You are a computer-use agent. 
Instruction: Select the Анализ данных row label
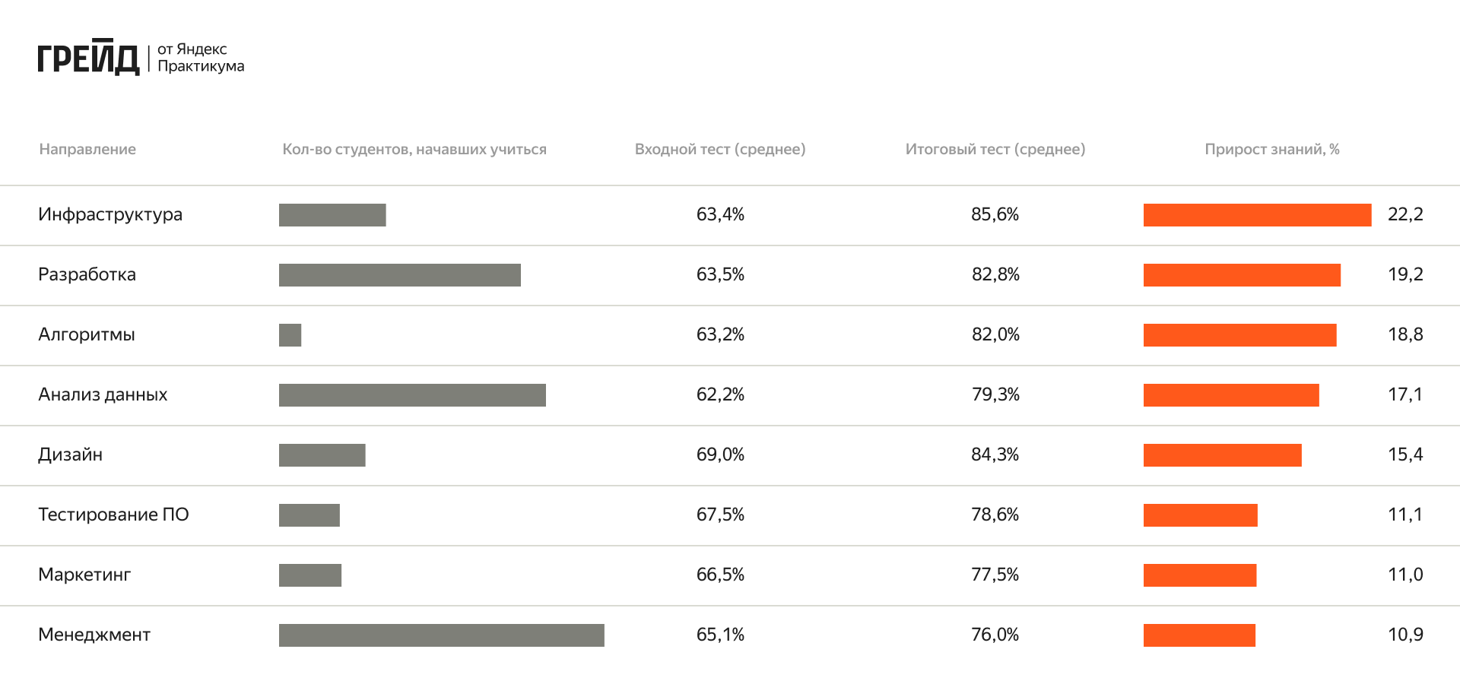click(103, 394)
